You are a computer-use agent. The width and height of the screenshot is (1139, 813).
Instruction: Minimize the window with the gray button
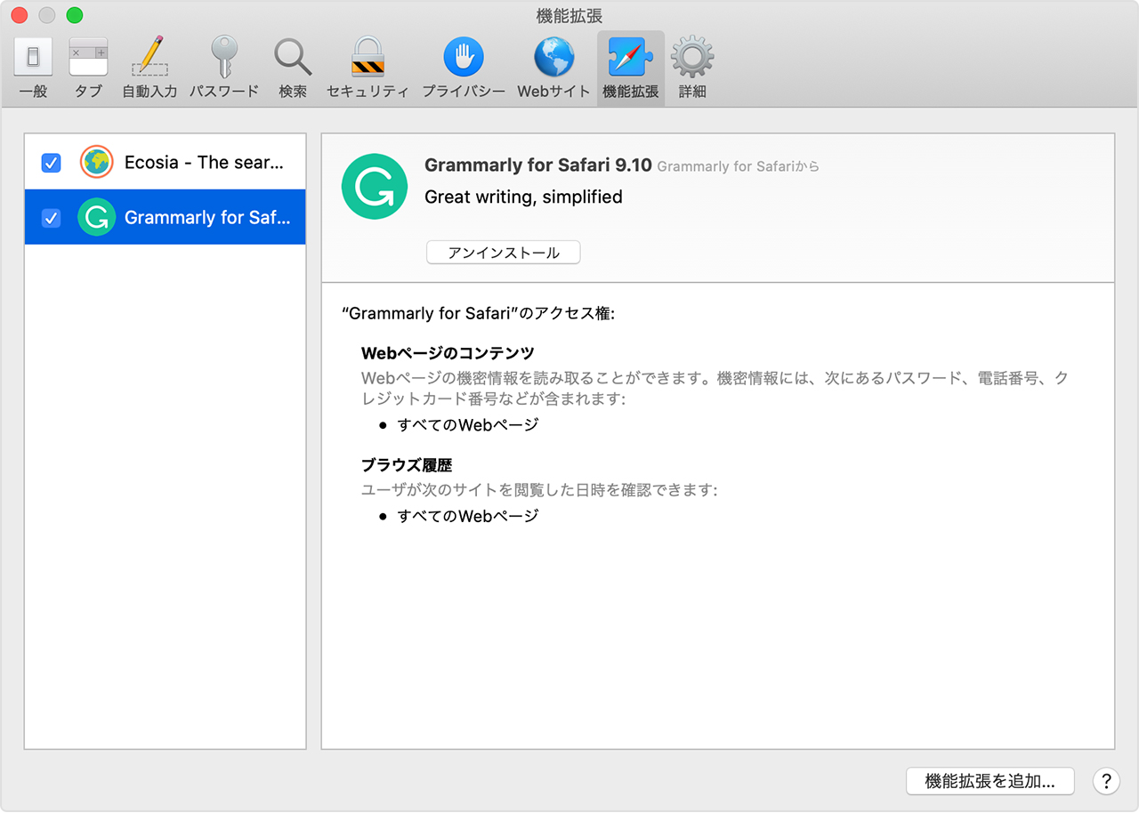click(47, 15)
